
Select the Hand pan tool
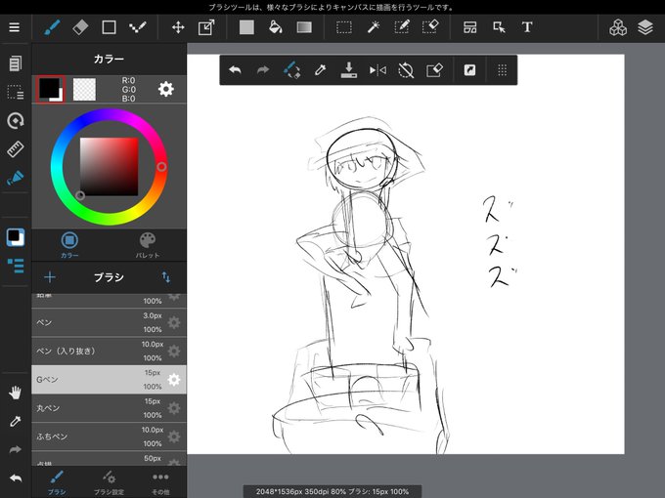coord(16,393)
